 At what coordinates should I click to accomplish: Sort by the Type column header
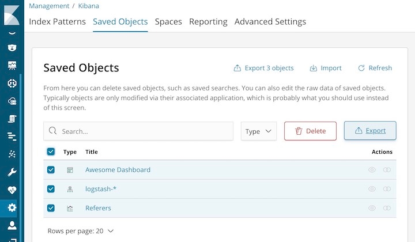point(70,152)
